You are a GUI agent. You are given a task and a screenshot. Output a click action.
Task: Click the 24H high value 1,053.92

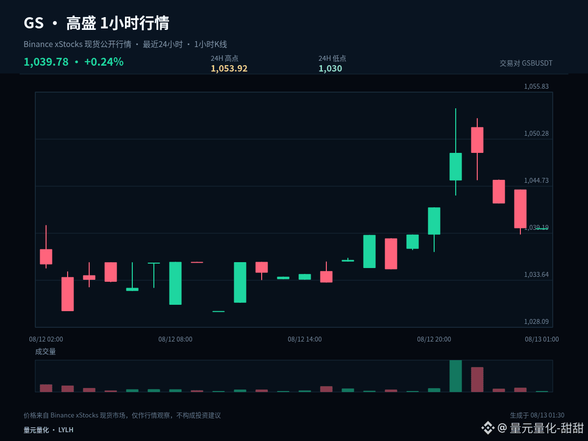229,69
